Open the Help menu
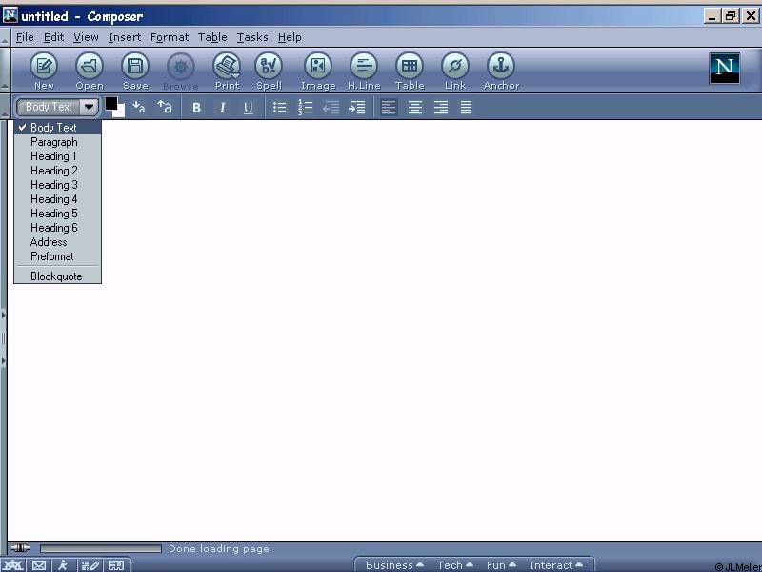This screenshot has width=762, height=572. [290, 37]
